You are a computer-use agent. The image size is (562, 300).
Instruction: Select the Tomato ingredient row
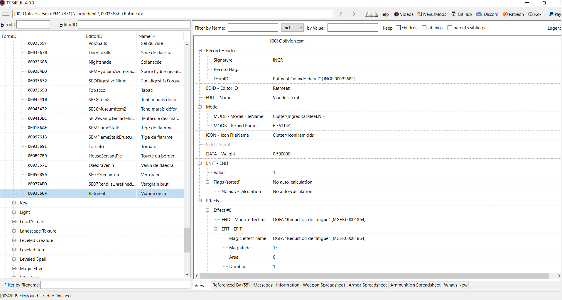(x=92, y=146)
